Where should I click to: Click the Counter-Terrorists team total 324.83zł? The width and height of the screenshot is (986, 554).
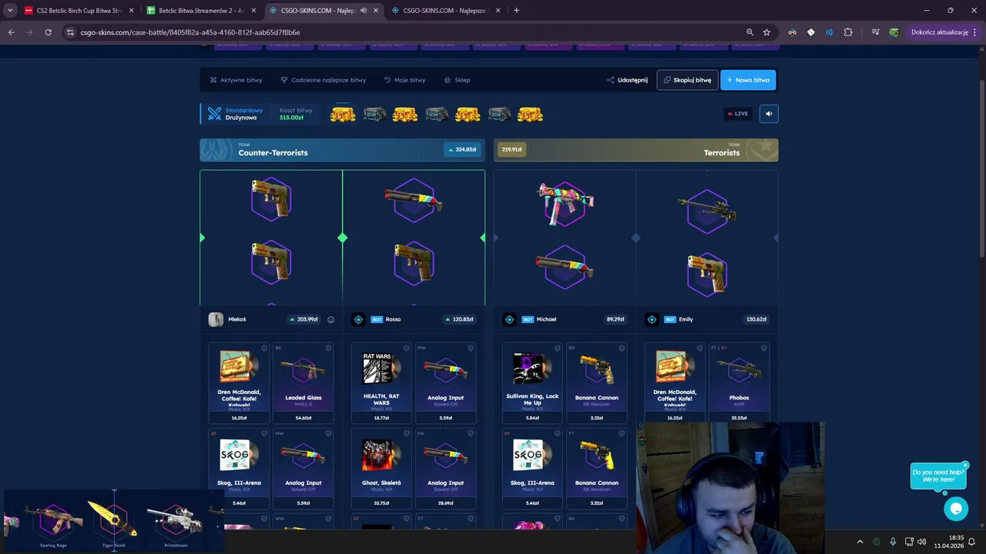coord(462,149)
